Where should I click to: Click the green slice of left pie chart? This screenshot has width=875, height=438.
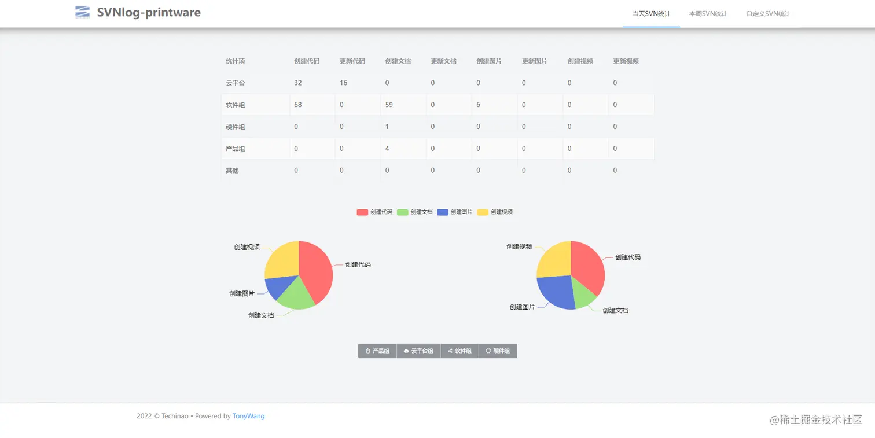(x=296, y=295)
